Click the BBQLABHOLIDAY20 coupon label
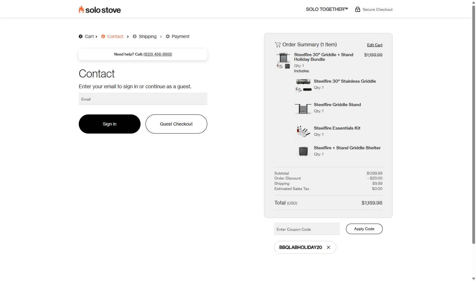476x281 pixels. pyautogui.click(x=301, y=247)
